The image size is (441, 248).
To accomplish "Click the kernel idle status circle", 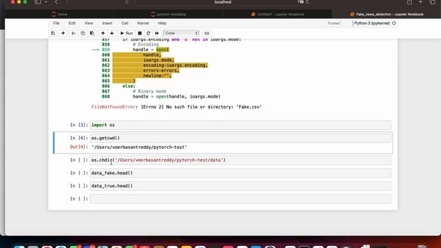I will 393,23.
